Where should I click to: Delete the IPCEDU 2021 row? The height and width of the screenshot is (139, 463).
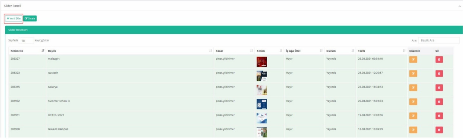439,116
